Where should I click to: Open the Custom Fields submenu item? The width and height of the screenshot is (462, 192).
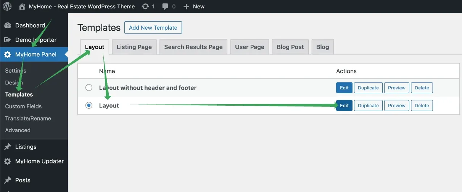pyautogui.click(x=23, y=106)
